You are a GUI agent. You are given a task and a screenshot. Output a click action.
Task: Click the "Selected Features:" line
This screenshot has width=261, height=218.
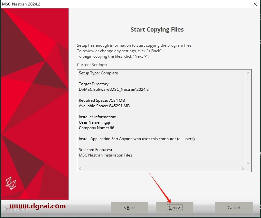(95, 149)
